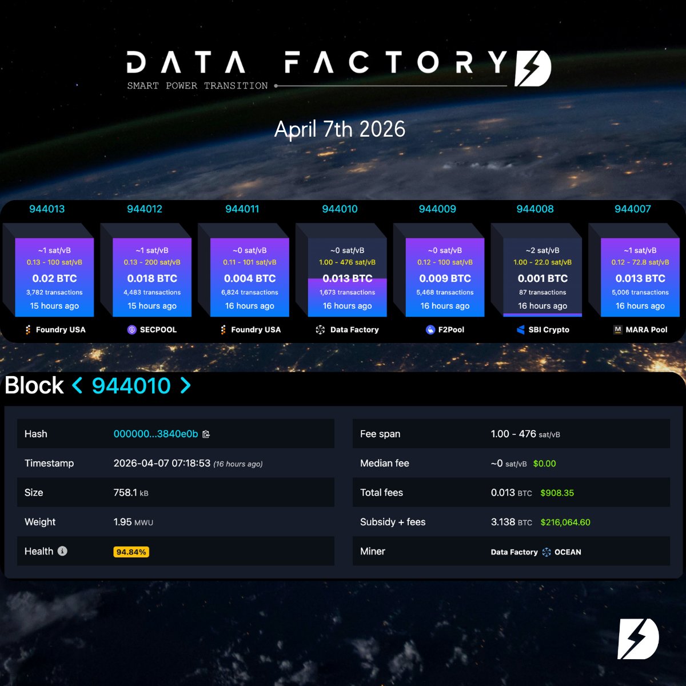The width and height of the screenshot is (686, 686).
Task: Open block height 944012 link
Action: click(145, 209)
